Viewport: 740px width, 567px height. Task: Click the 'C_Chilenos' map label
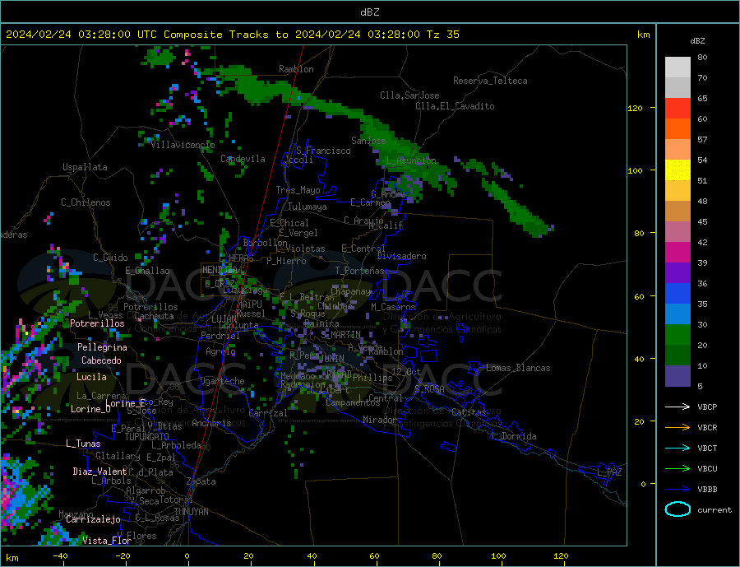(86, 202)
